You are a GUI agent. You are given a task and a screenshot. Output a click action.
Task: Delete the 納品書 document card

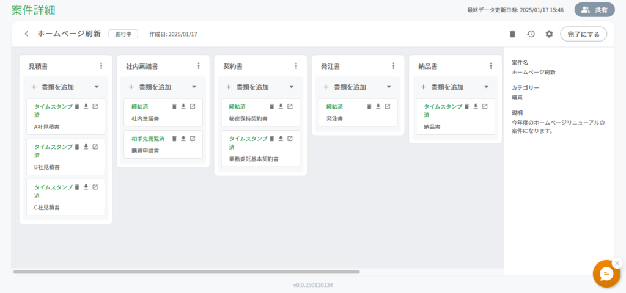click(466, 106)
